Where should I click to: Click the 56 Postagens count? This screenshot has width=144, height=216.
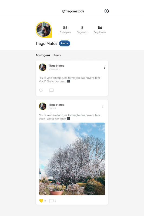65,30
